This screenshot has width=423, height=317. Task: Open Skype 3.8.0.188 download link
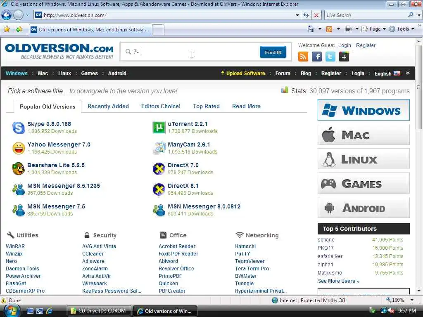(50, 124)
